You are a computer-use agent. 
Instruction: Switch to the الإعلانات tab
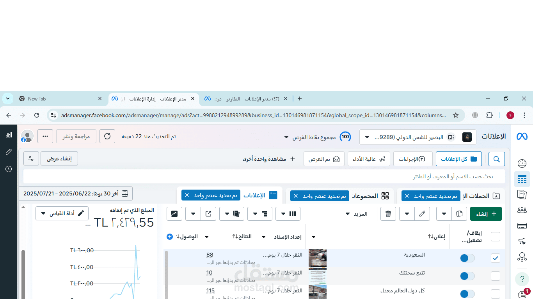coord(229,195)
